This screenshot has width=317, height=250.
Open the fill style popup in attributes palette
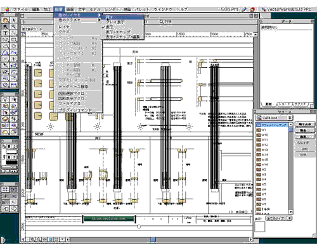point(9,146)
